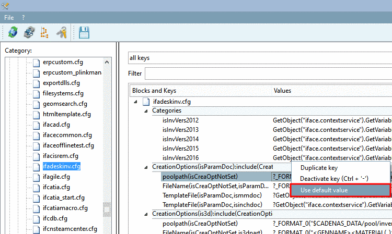Open the all keys combo box
The width and height of the screenshot is (392, 234).
[260, 58]
